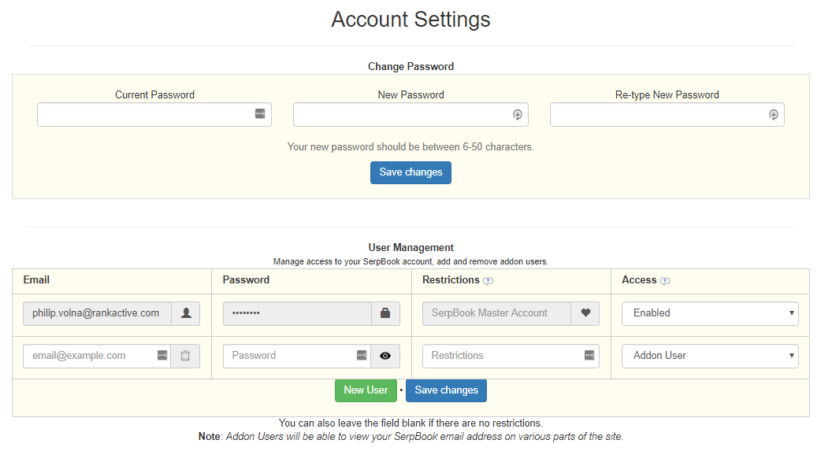Click the philip.volna@rankactive.com email field
This screenshot has height=451, width=821.
[x=98, y=313]
